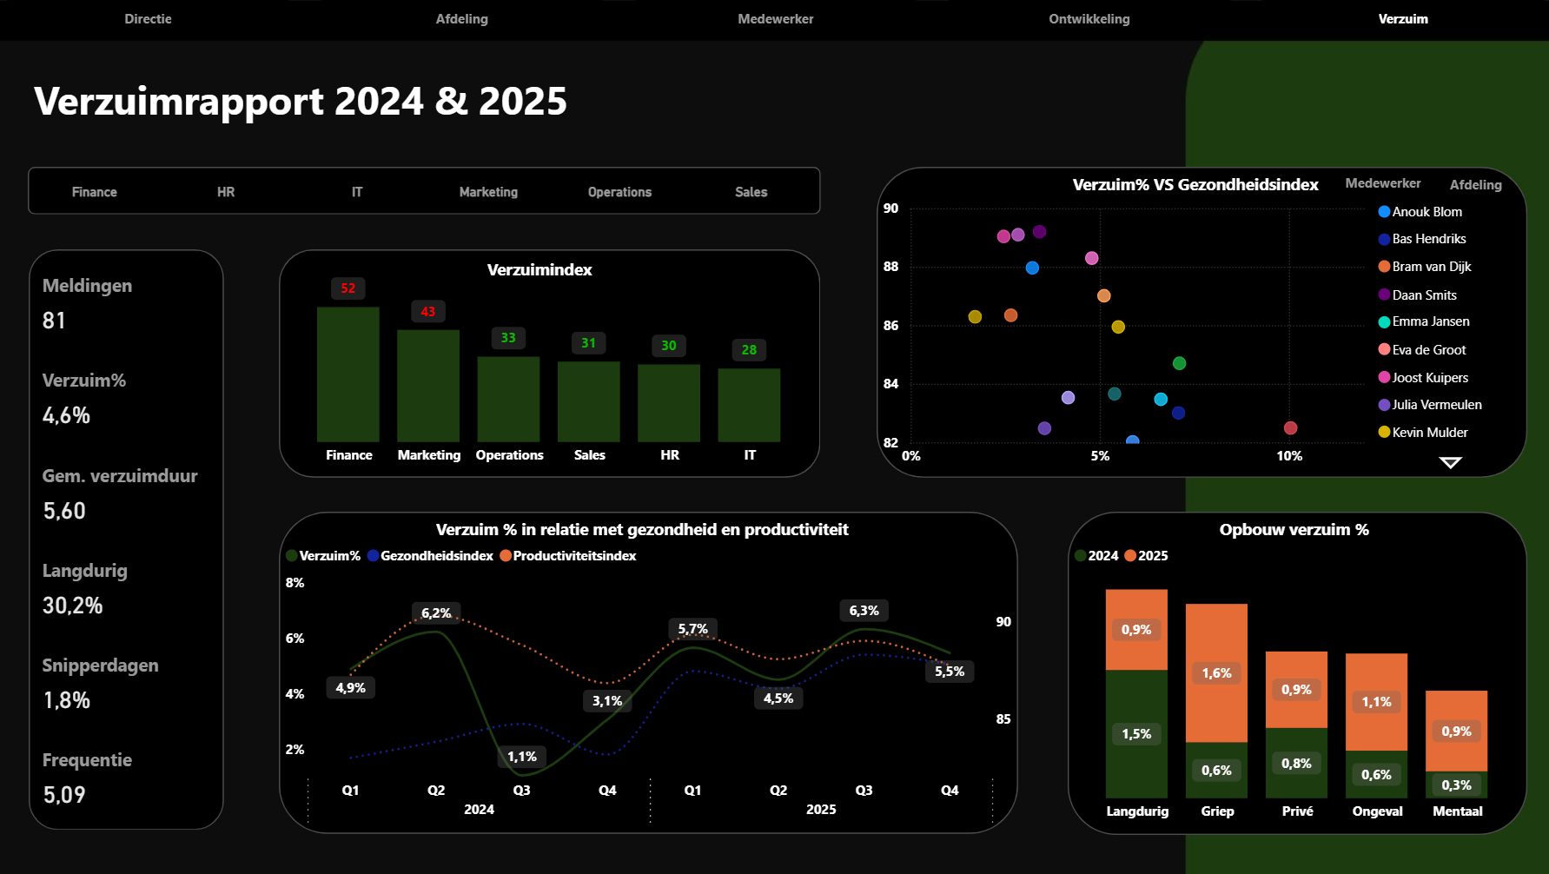Expand scatter legend with the down arrow

point(1450,462)
